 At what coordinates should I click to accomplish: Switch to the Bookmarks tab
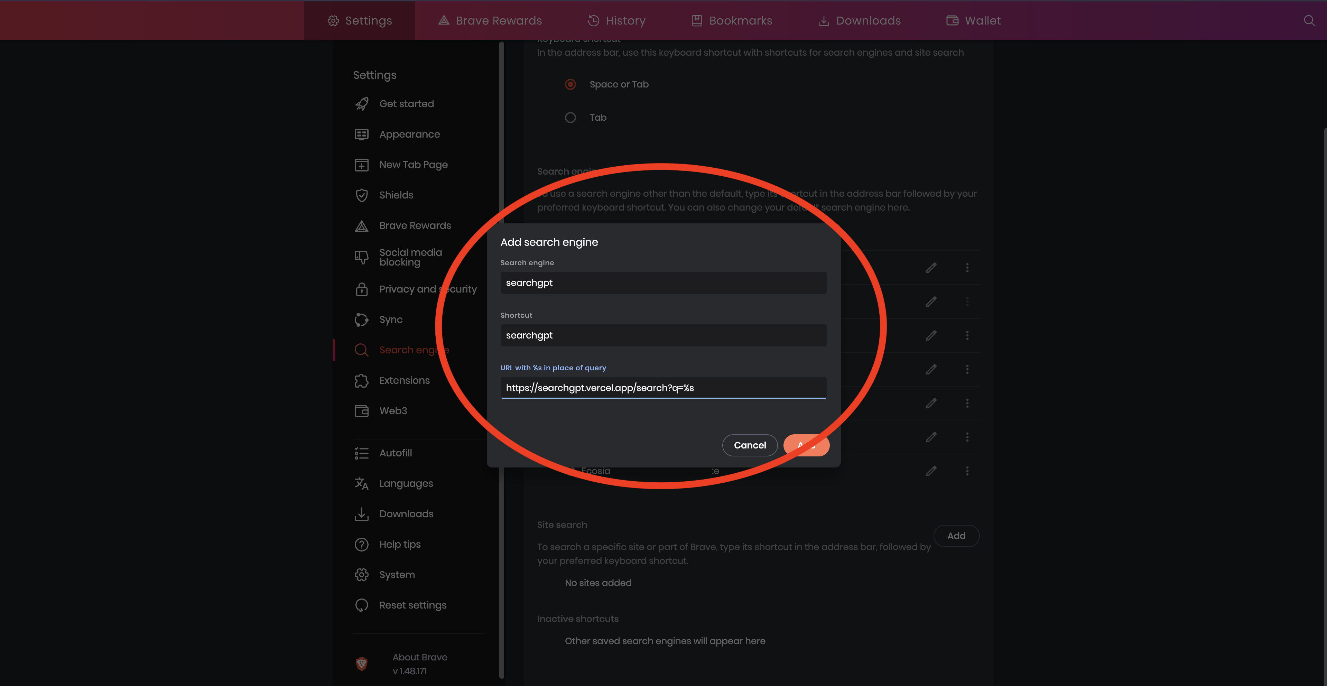732,20
